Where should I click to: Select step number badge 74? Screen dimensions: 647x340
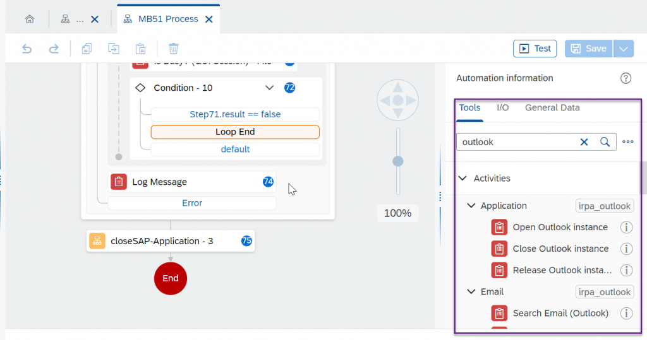(268, 182)
